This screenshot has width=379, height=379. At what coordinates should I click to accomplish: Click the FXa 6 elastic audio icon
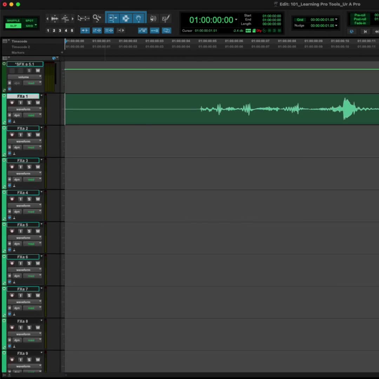tap(14, 282)
